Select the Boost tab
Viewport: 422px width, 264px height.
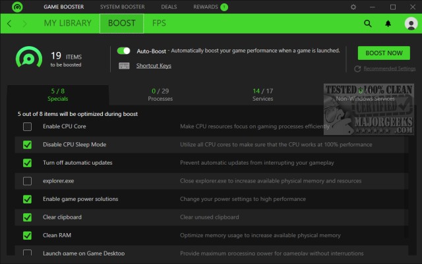point(121,24)
